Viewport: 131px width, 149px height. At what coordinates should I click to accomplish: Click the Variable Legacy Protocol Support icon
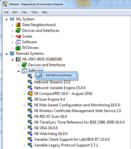click(30, 145)
